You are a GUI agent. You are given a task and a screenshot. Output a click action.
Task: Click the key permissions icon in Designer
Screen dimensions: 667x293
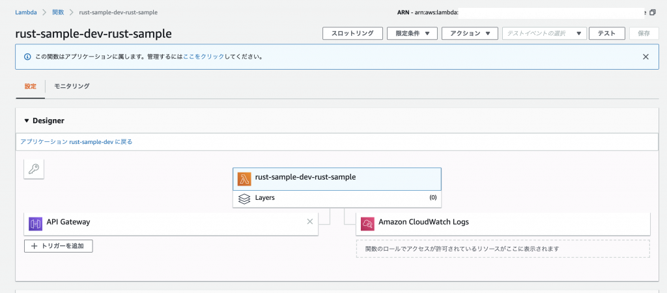pos(34,169)
